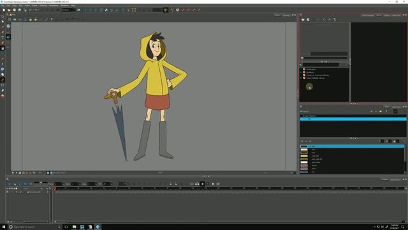Click the remove colour minus icon above swatches
Viewport: 408px width, 230px height.
pyautogui.click(x=306, y=141)
